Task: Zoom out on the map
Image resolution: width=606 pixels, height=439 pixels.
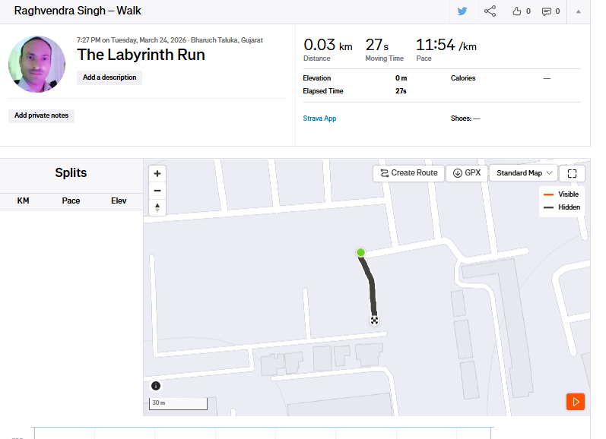Action: (157, 191)
